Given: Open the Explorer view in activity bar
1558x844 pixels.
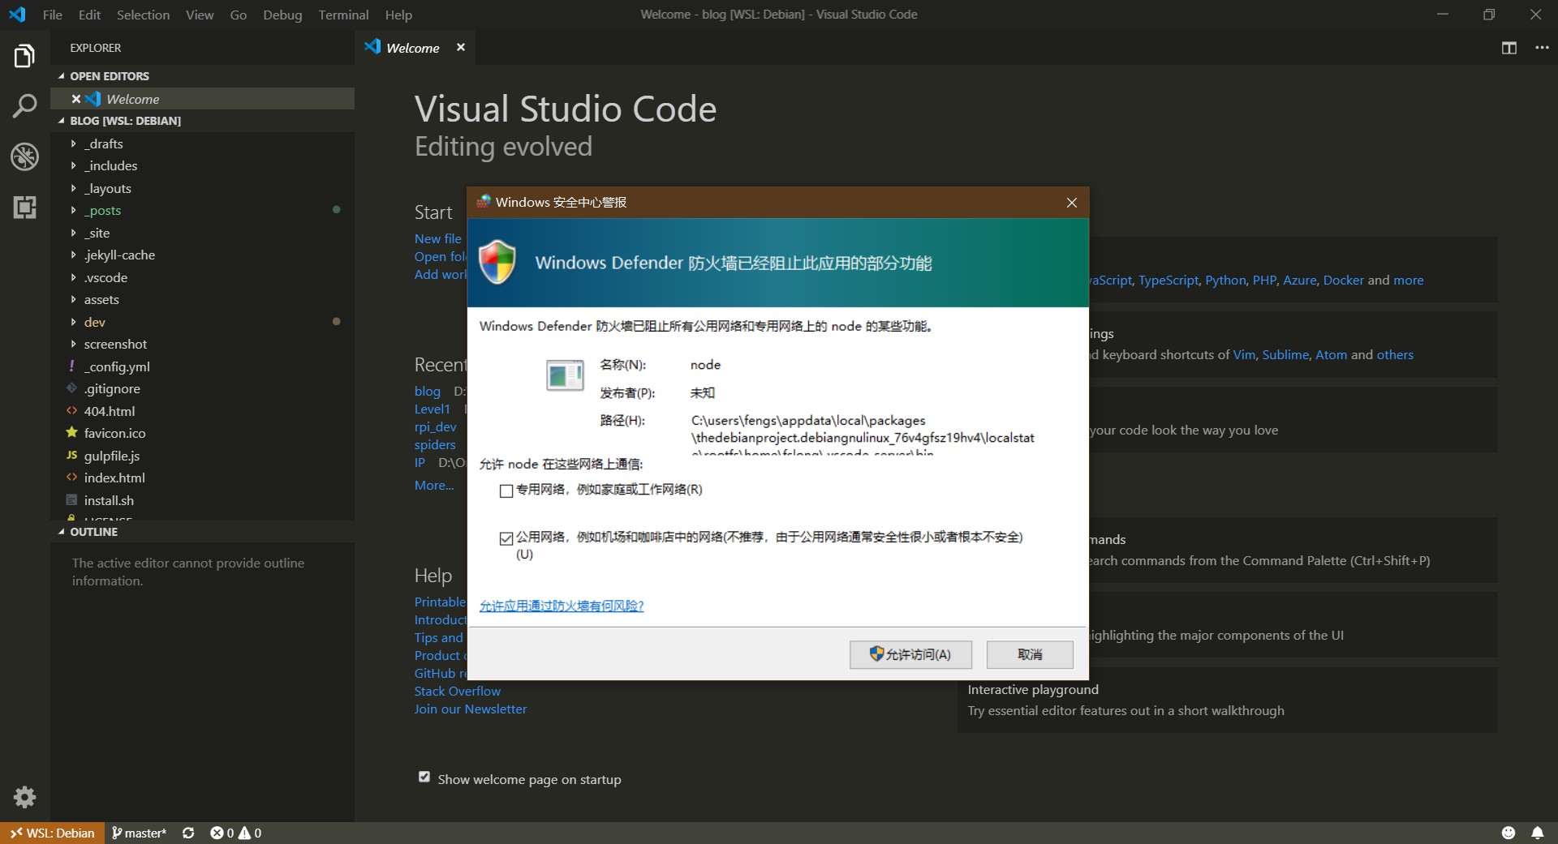Looking at the screenshot, I should (24, 56).
